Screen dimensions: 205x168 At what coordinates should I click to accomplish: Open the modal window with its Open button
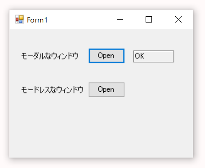(x=107, y=56)
